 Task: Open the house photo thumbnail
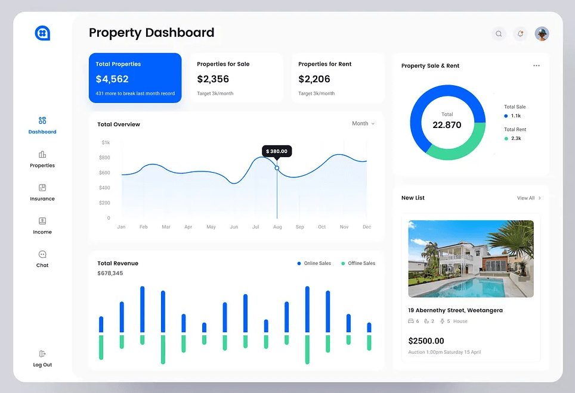[471, 258]
